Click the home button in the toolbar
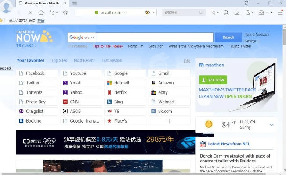The height and width of the screenshot is (175, 286). [41, 13]
